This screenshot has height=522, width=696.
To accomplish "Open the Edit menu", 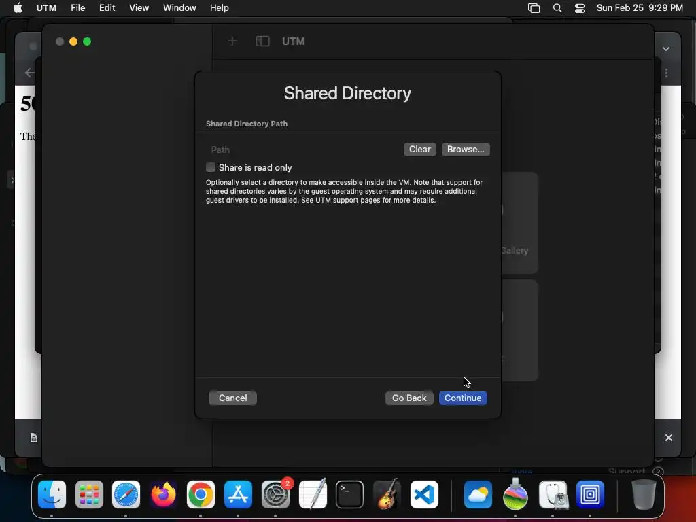I will (x=107, y=8).
